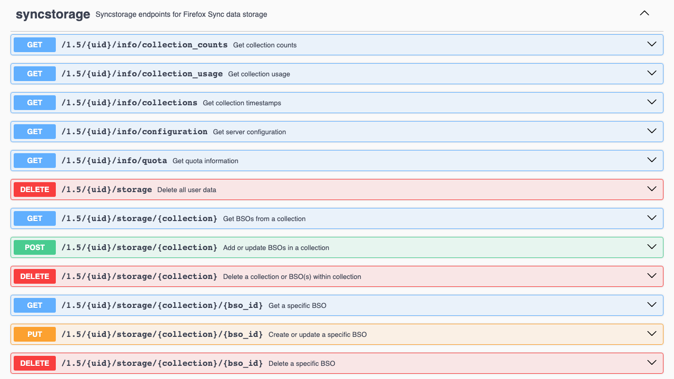
Task: Click the "Get a specific BSO" description
Action: coord(298,306)
